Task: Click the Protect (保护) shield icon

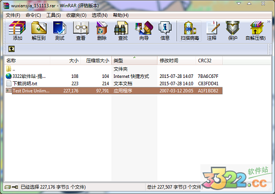Action: pyautogui.click(x=233, y=28)
